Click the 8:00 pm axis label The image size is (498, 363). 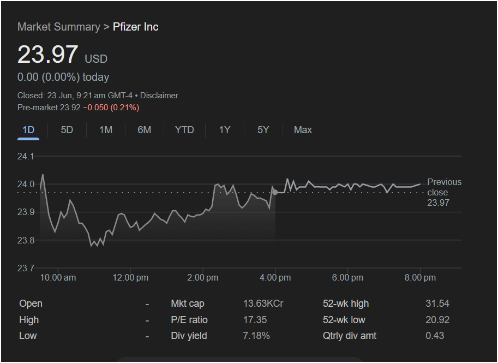coord(420,278)
